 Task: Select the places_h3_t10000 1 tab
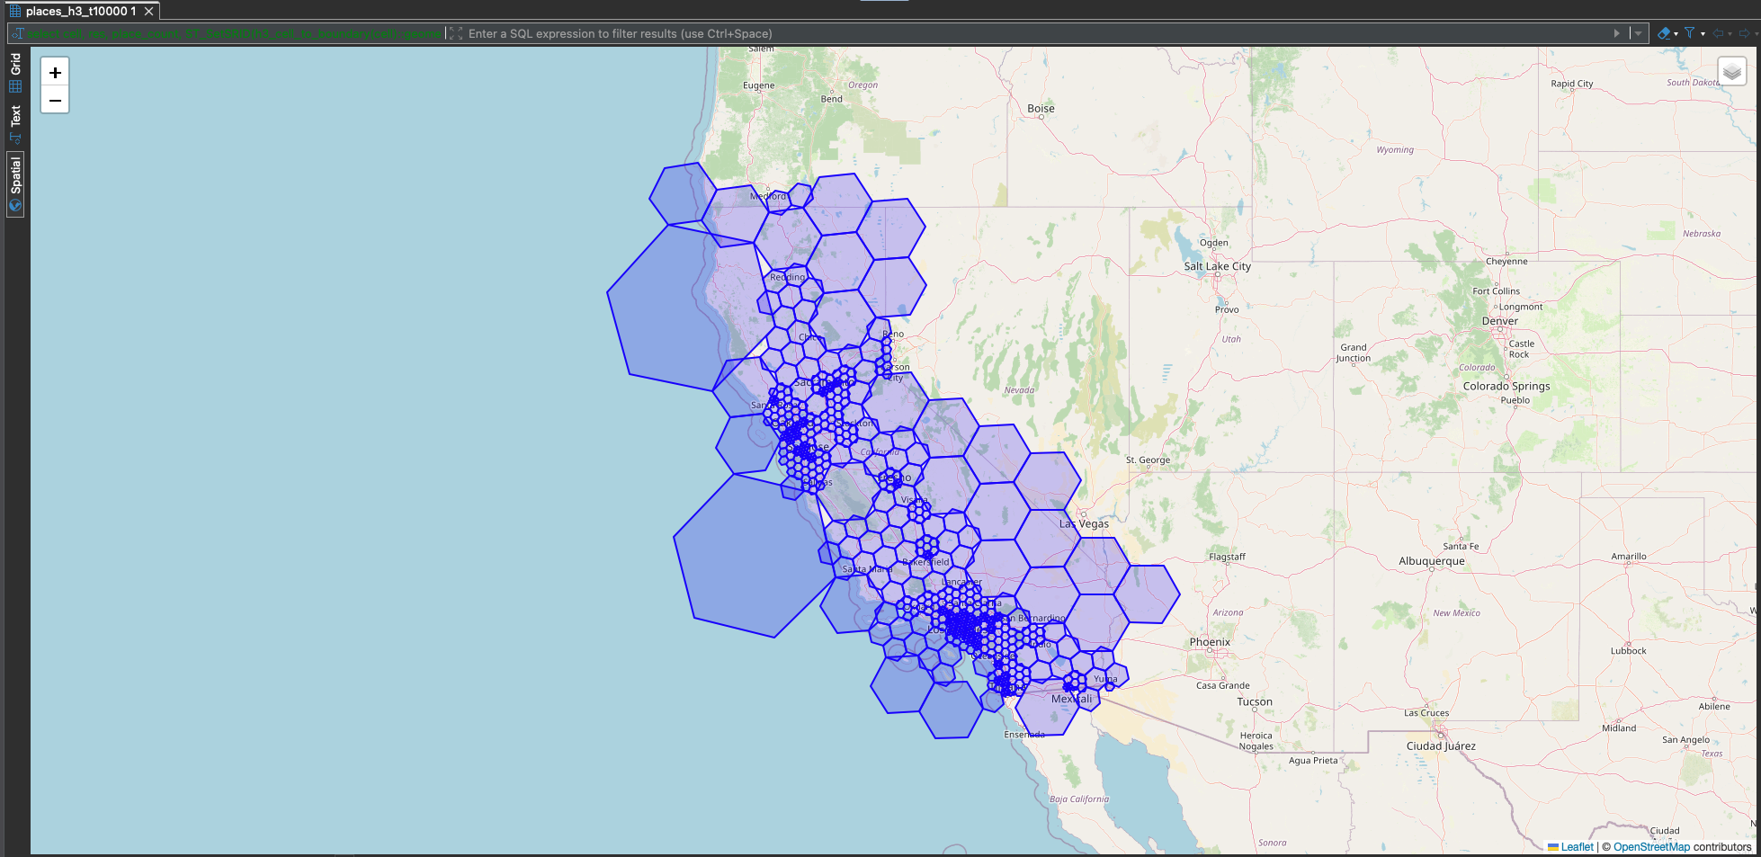pos(72,12)
